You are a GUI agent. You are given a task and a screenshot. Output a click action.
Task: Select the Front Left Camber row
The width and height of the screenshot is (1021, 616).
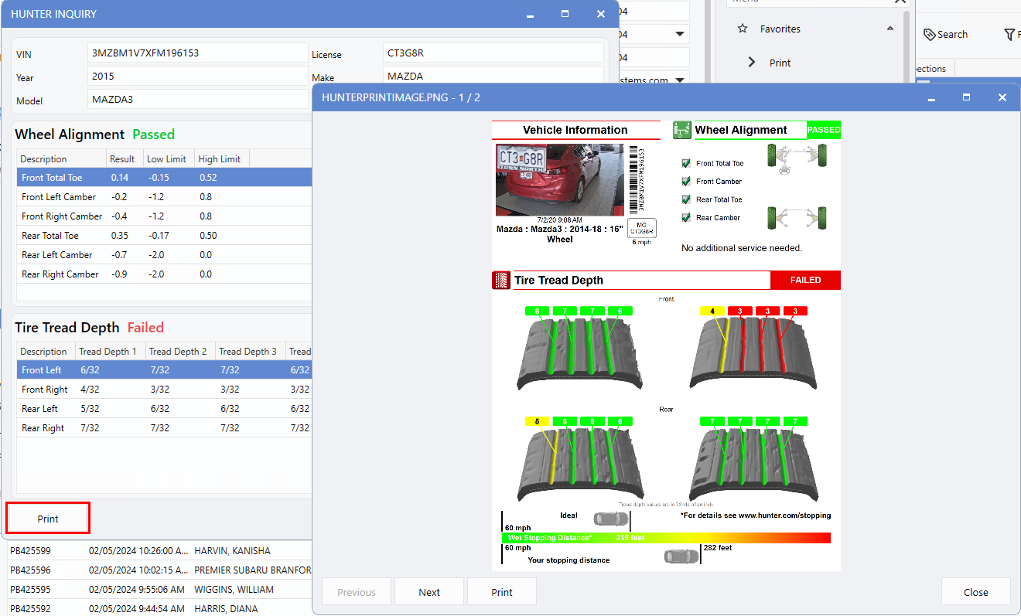click(164, 196)
